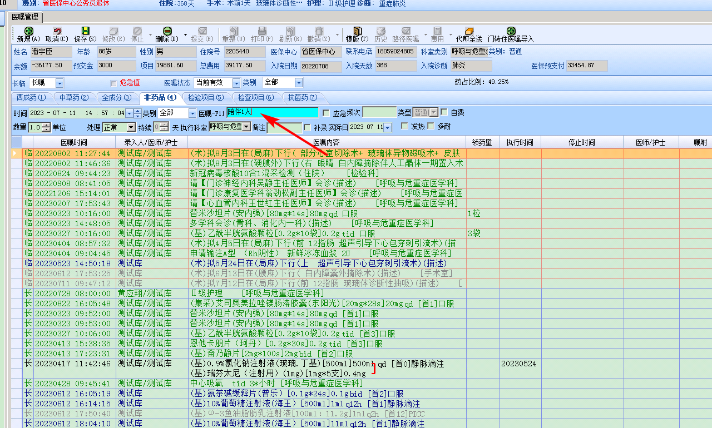Click the 删除(D) delete icon
The image size is (712, 428).
167,31
